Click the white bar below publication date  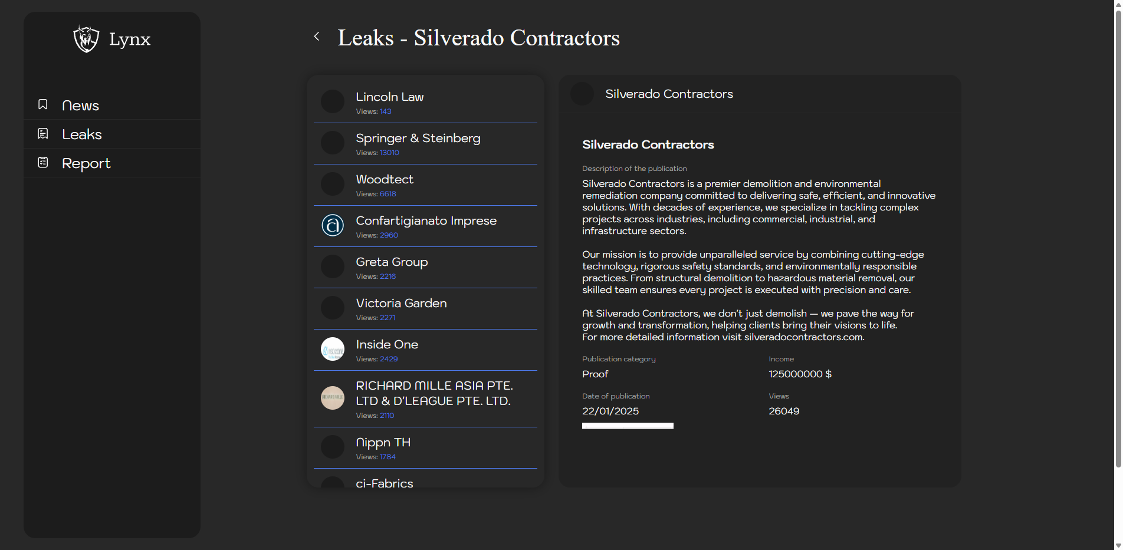coord(628,426)
